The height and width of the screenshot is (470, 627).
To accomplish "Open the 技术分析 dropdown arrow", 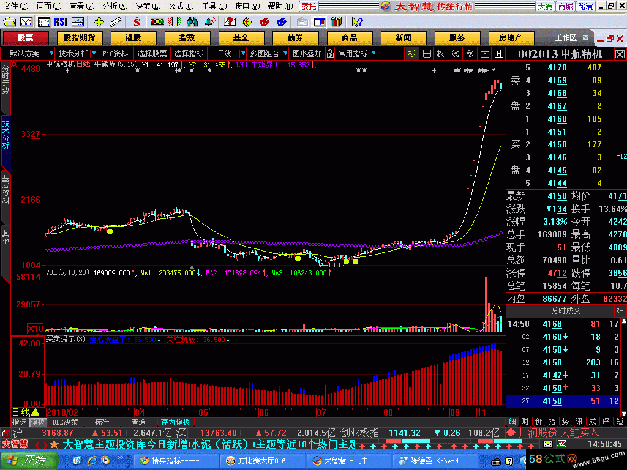I will (x=94, y=53).
